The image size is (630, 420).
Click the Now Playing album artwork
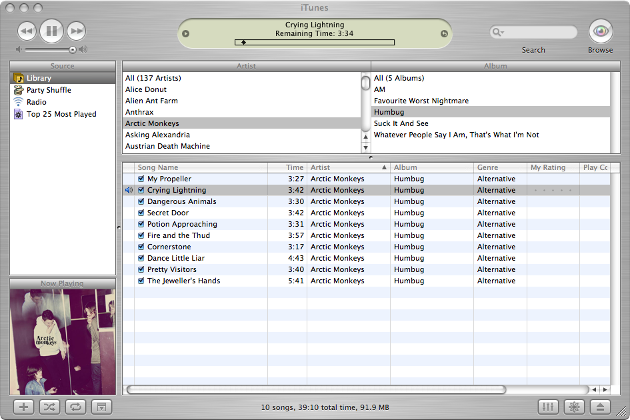coord(63,342)
